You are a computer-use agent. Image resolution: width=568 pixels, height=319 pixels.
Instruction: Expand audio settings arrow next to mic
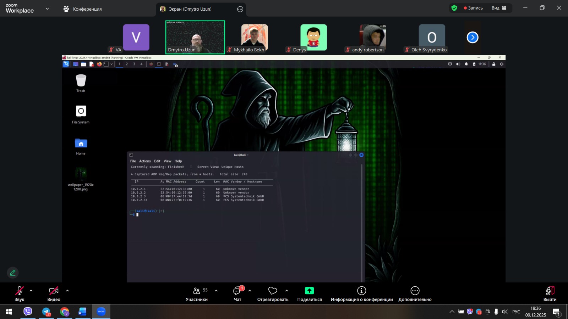(x=31, y=291)
